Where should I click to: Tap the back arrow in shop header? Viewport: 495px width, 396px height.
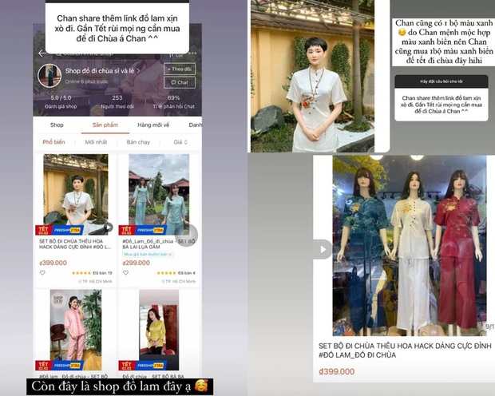(42, 53)
